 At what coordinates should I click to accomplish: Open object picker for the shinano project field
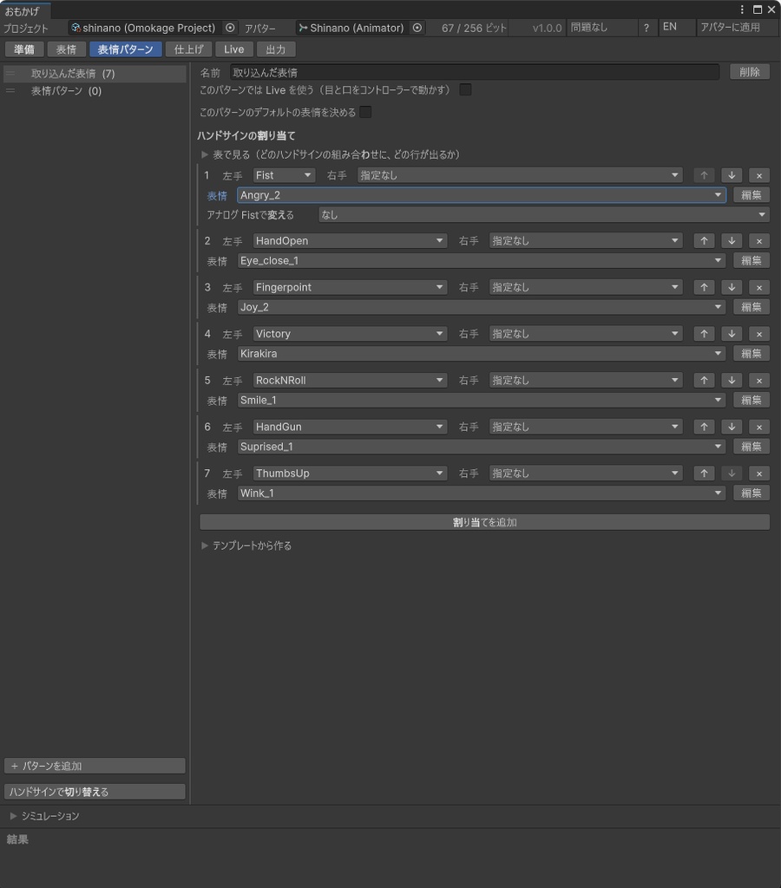pos(230,28)
